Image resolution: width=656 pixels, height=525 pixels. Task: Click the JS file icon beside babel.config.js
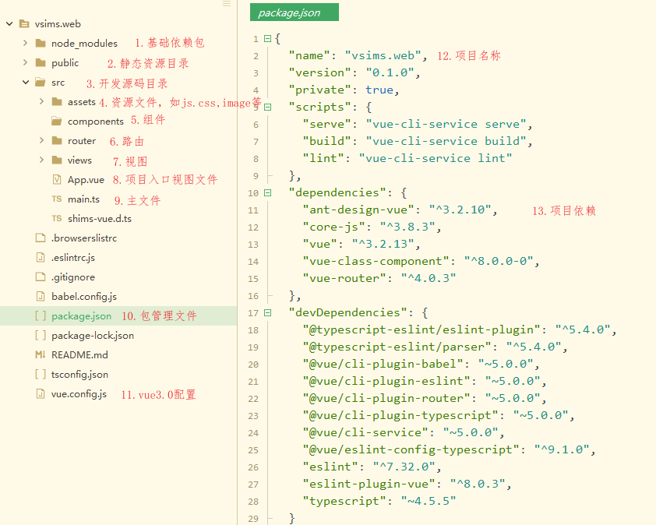pos(41,297)
